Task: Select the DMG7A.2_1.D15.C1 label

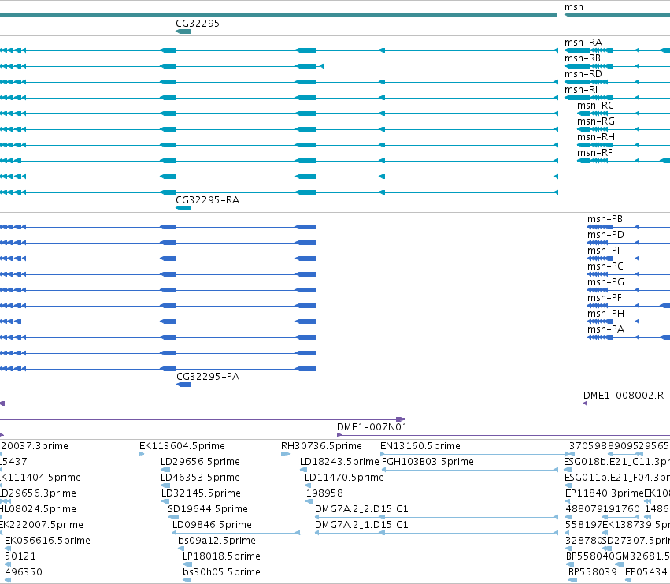Action: [x=361, y=526]
